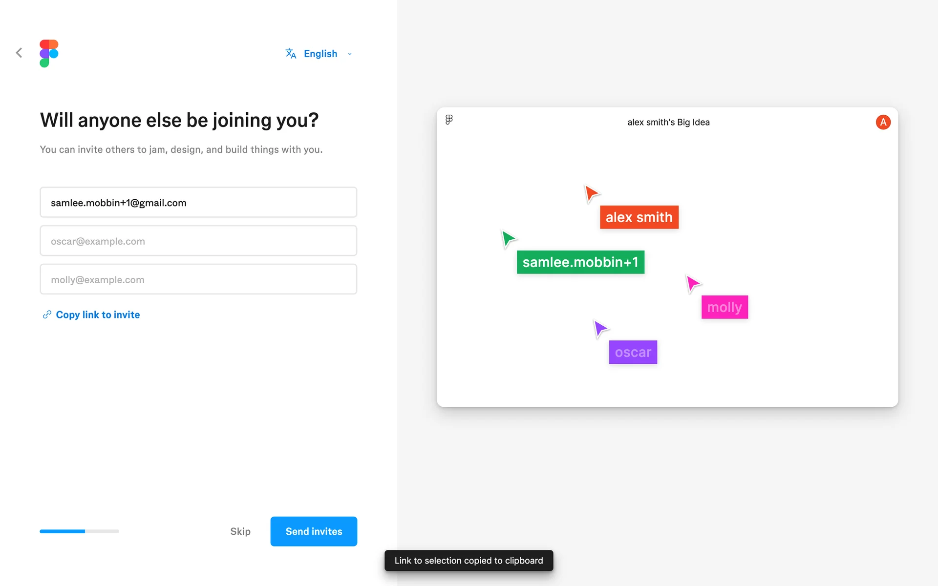Viewport: 938px width, 586px height.
Task: Click the onboarding progress bar
Action: pyautogui.click(x=79, y=531)
